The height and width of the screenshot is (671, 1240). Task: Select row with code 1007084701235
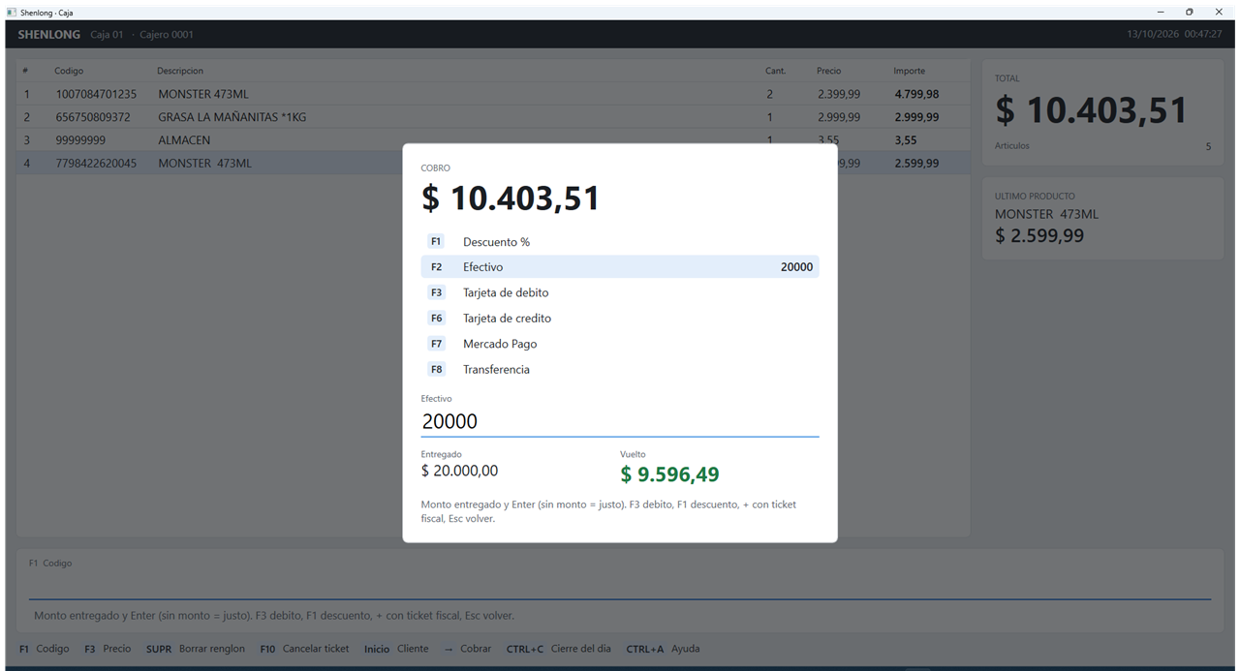pos(493,94)
